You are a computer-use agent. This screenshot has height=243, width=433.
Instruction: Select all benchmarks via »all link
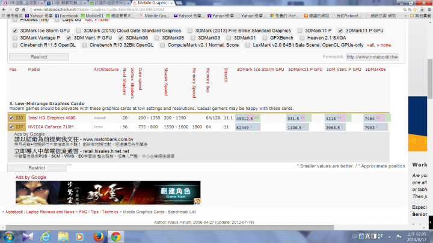pos(370,45)
